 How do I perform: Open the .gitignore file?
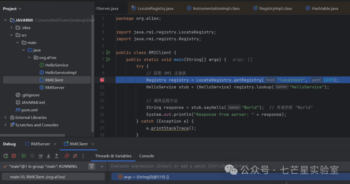(28, 95)
